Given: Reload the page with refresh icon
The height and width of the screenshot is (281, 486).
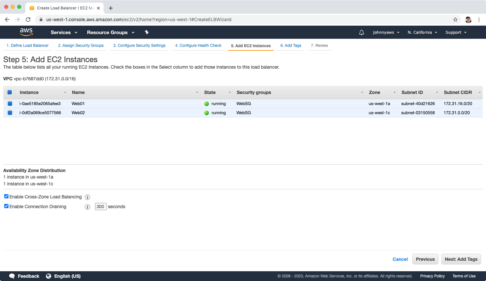Looking at the screenshot, I should pyautogui.click(x=28, y=20).
